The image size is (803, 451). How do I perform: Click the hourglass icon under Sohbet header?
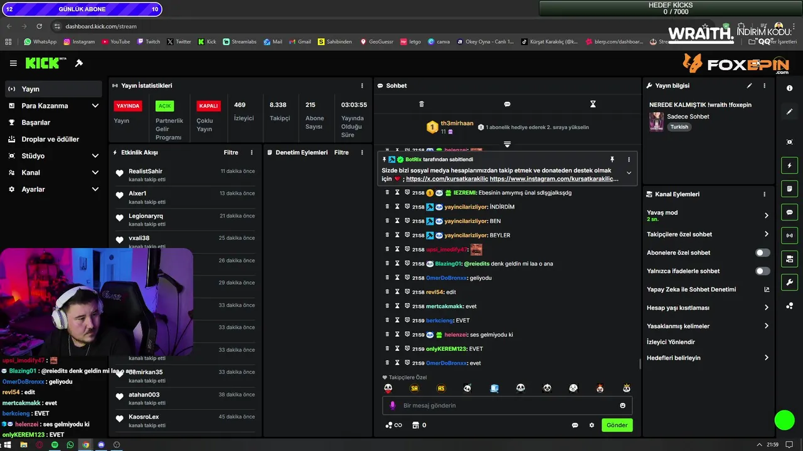[593, 104]
